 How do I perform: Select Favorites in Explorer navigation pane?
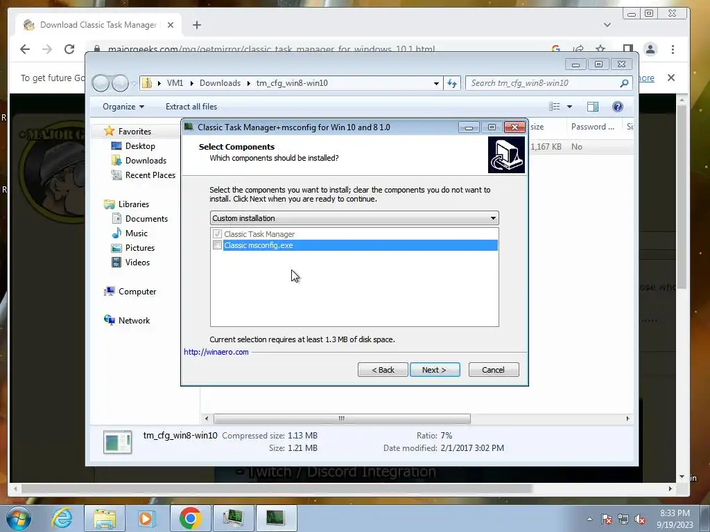[x=135, y=131]
